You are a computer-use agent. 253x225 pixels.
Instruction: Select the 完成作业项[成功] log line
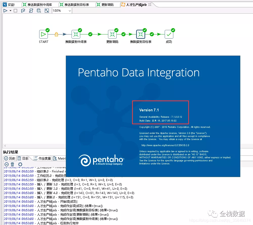click(x=53, y=206)
